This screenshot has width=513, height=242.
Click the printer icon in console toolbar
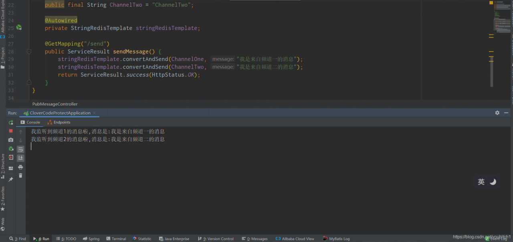click(x=20, y=167)
